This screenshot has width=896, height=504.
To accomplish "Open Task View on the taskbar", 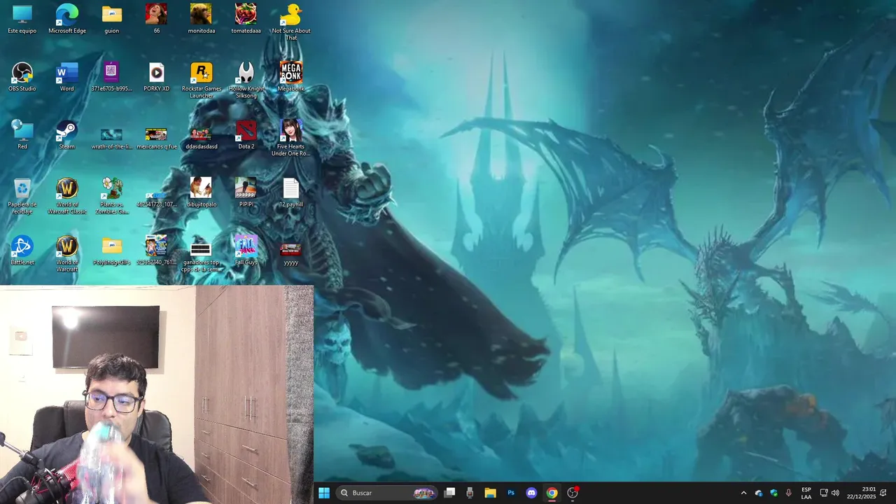I will [x=450, y=493].
